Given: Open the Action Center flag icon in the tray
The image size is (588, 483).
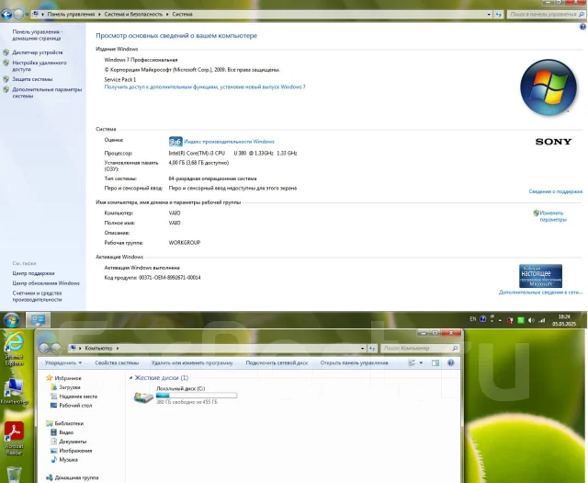Looking at the screenshot, I should 510,320.
